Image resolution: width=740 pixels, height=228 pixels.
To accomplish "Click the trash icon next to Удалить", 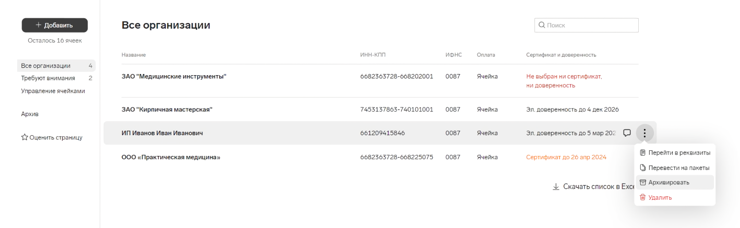I will point(643,197).
